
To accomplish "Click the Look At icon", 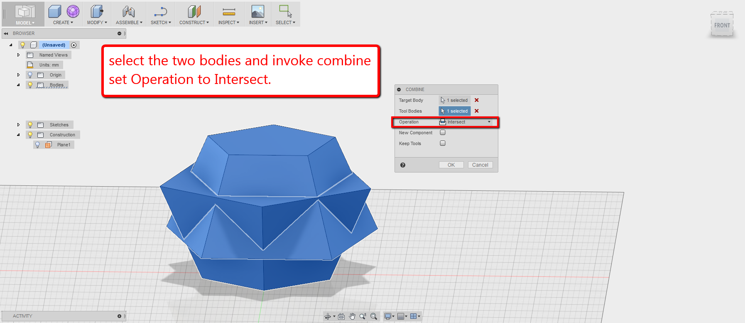I will point(341,316).
